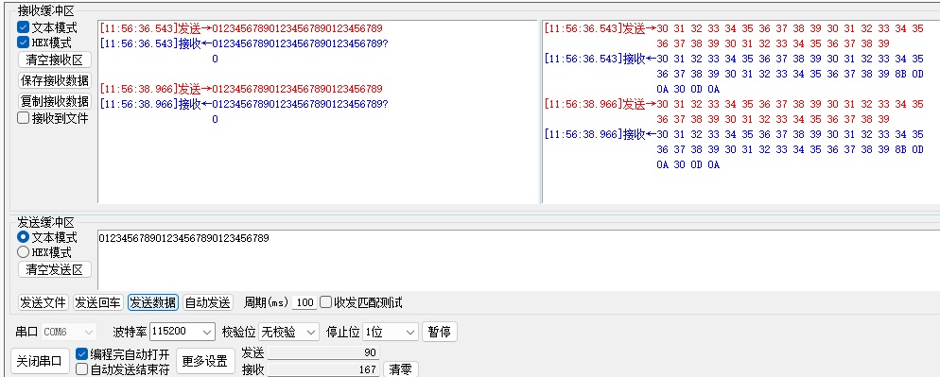Screen dimensions: 940x377
Task: Click 发送回车 button
Action: coord(98,302)
